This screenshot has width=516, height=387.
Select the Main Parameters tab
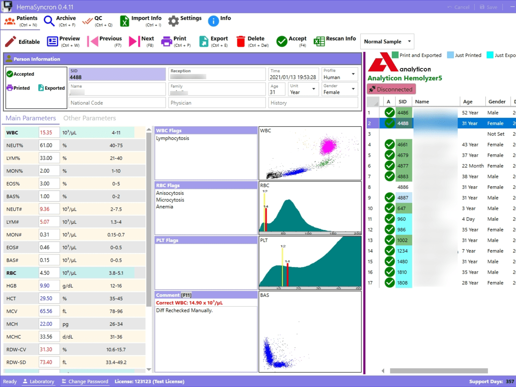31,118
